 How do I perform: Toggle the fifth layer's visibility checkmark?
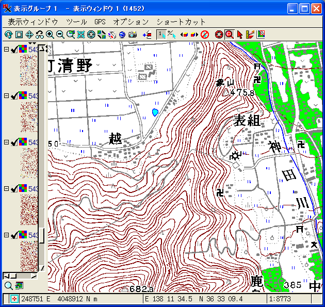click(14, 235)
